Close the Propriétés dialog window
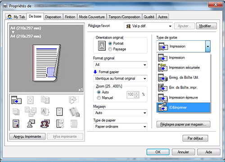225x162 pixels. [x=216, y=4]
